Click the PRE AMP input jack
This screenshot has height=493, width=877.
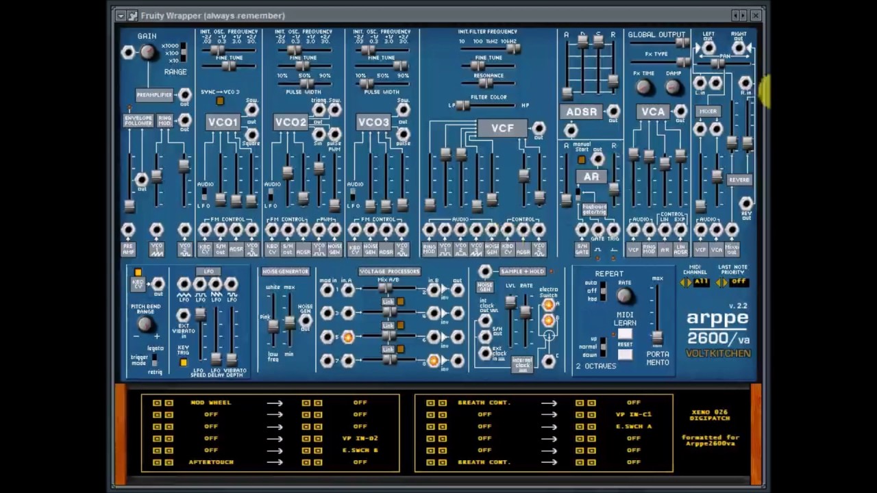pos(128,230)
